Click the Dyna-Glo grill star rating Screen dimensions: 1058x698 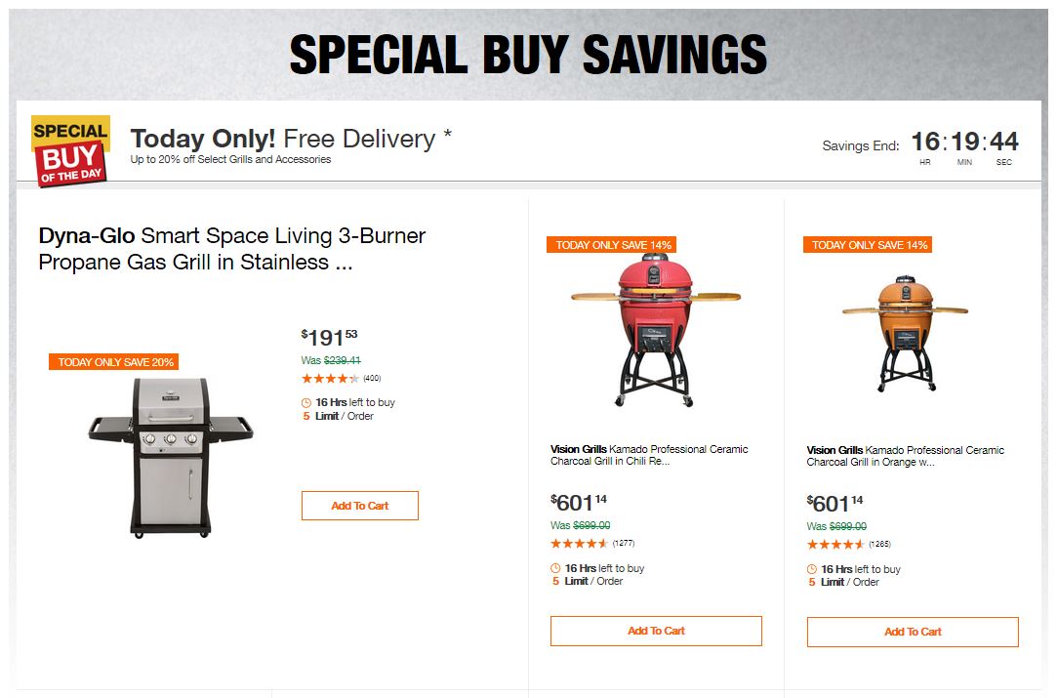(x=330, y=379)
